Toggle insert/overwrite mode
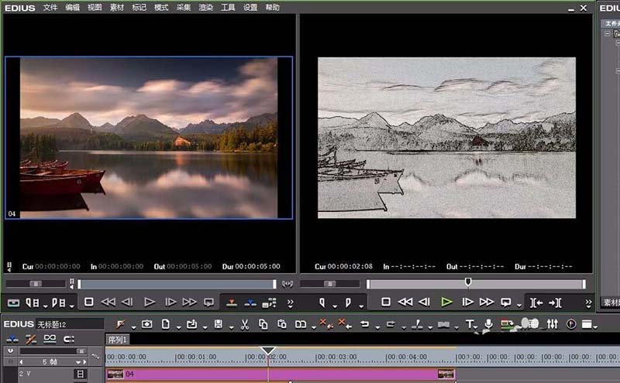Image resolution: width=620 pixels, height=383 pixels. (x=12, y=339)
